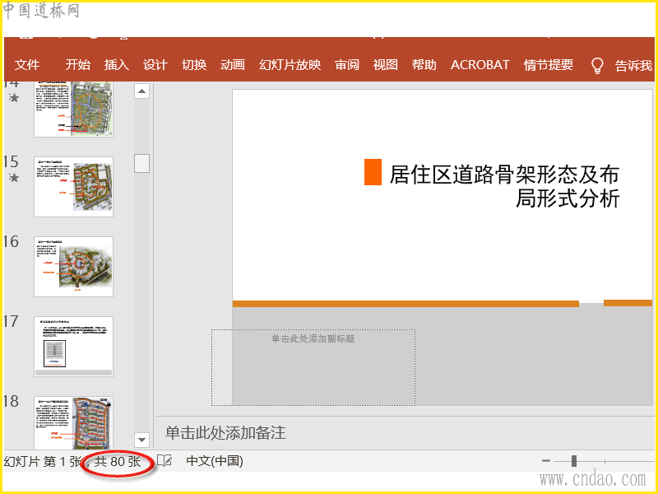Open the 帮助 ribbon tab
Image resolution: width=658 pixels, height=494 pixels.
click(424, 65)
